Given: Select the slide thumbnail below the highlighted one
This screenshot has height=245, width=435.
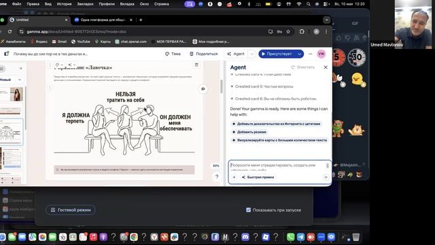Looking at the screenshot, I should (x=12, y=159).
